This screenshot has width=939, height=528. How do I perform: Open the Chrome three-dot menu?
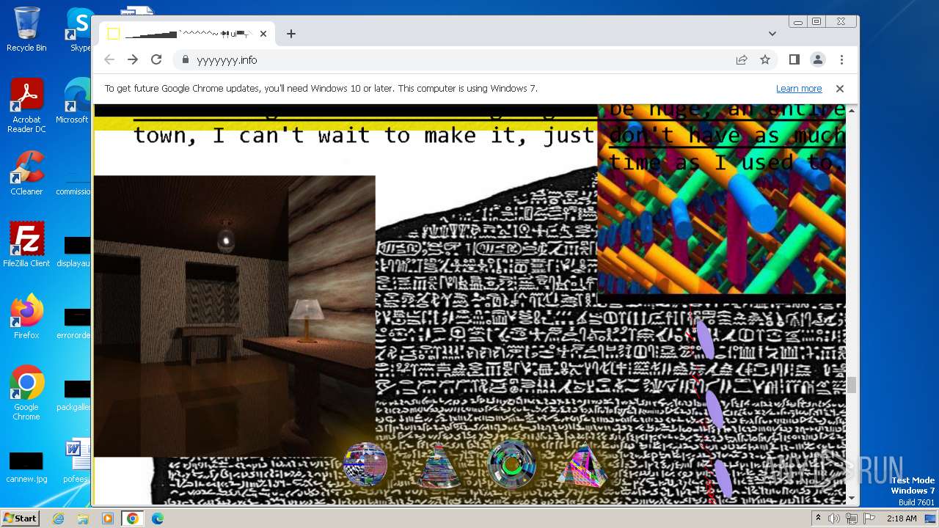click(841, 60)
